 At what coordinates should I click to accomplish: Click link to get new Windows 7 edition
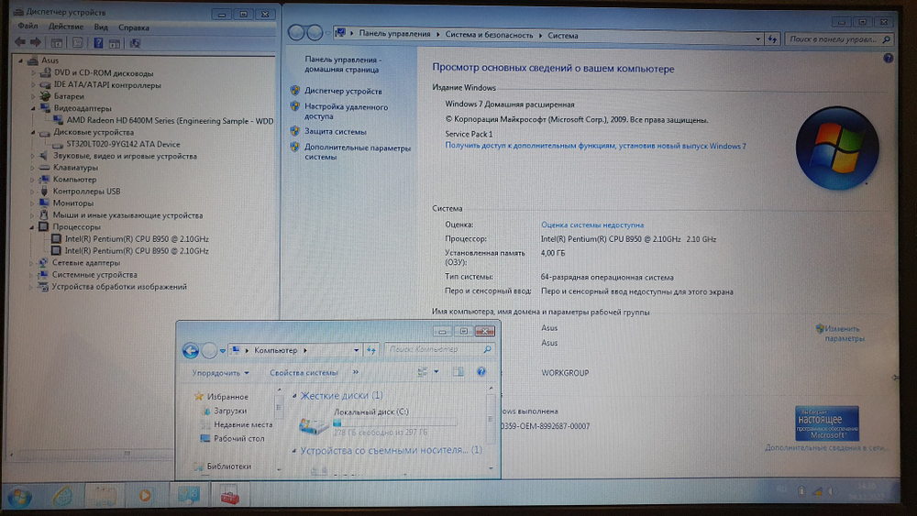click(x=595, y=146)
